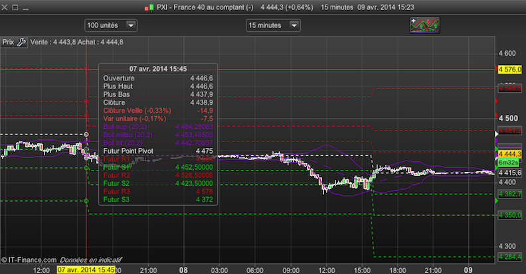
Task: Click the Futur R3 value 4 578
Action: click(x=205, y=191)
